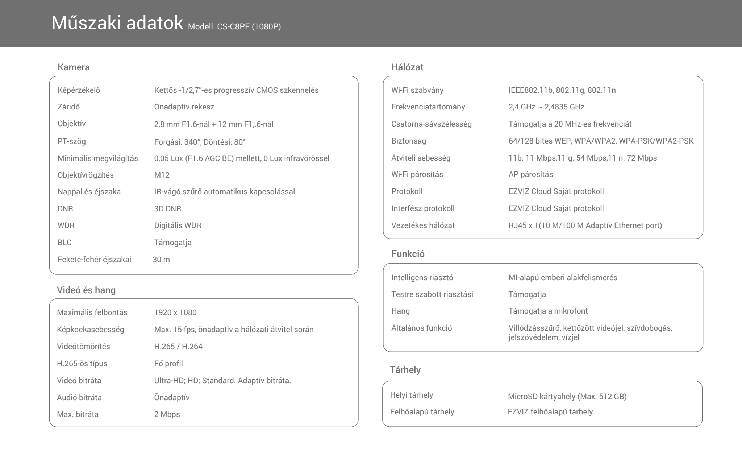Image resolution: width=742 pixels, height=464 pixels.
Task: Click the Hálózat section heading
Action: pyautogui.click(x=407, y=67)
